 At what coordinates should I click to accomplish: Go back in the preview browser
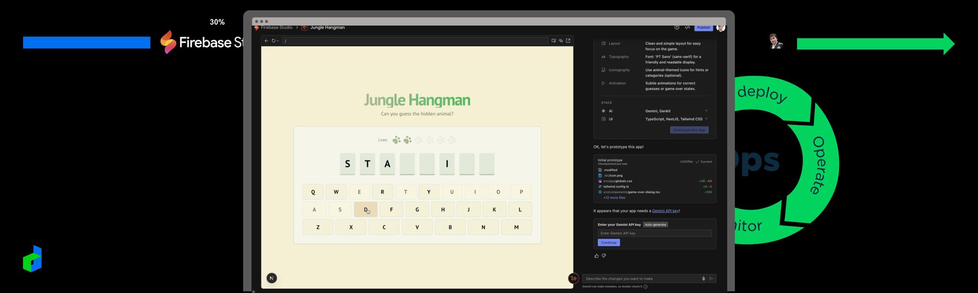pyautogui.click(x=266, y=41)
